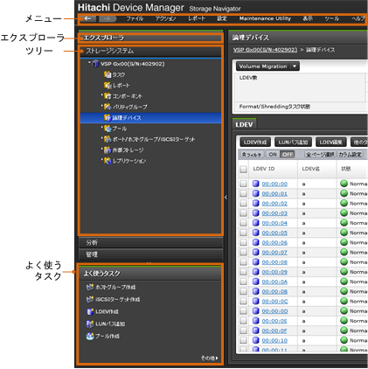Click the LDEV編集 button

(x=331, y=143)
